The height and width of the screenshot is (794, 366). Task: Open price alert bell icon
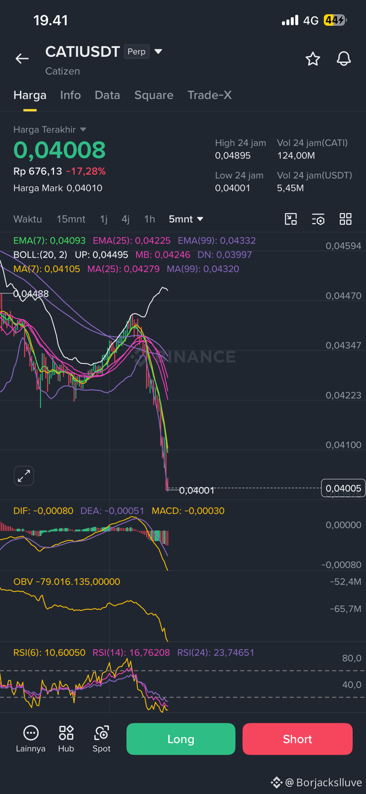[x=343, y=58]
